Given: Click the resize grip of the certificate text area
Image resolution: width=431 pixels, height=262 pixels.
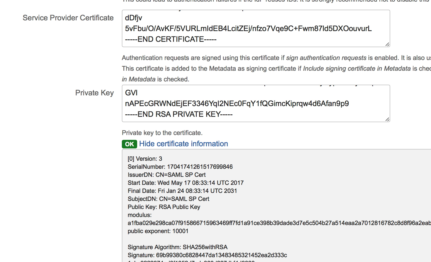Looking at the screenshot, I should [x=387, y=44].
